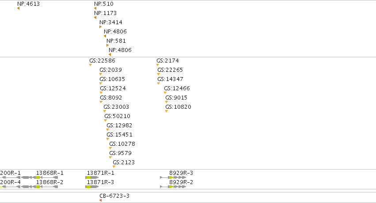376x203 pixels.
Task: Click the GS:10278 triangle marker
Action: click(x=110, y=148)
